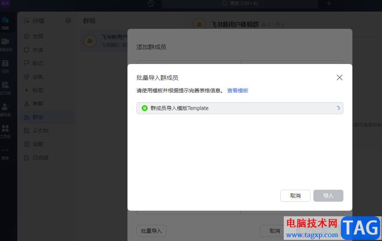Select the 未读 filter
The image size is (382, 241).
[x=47, y=50]
